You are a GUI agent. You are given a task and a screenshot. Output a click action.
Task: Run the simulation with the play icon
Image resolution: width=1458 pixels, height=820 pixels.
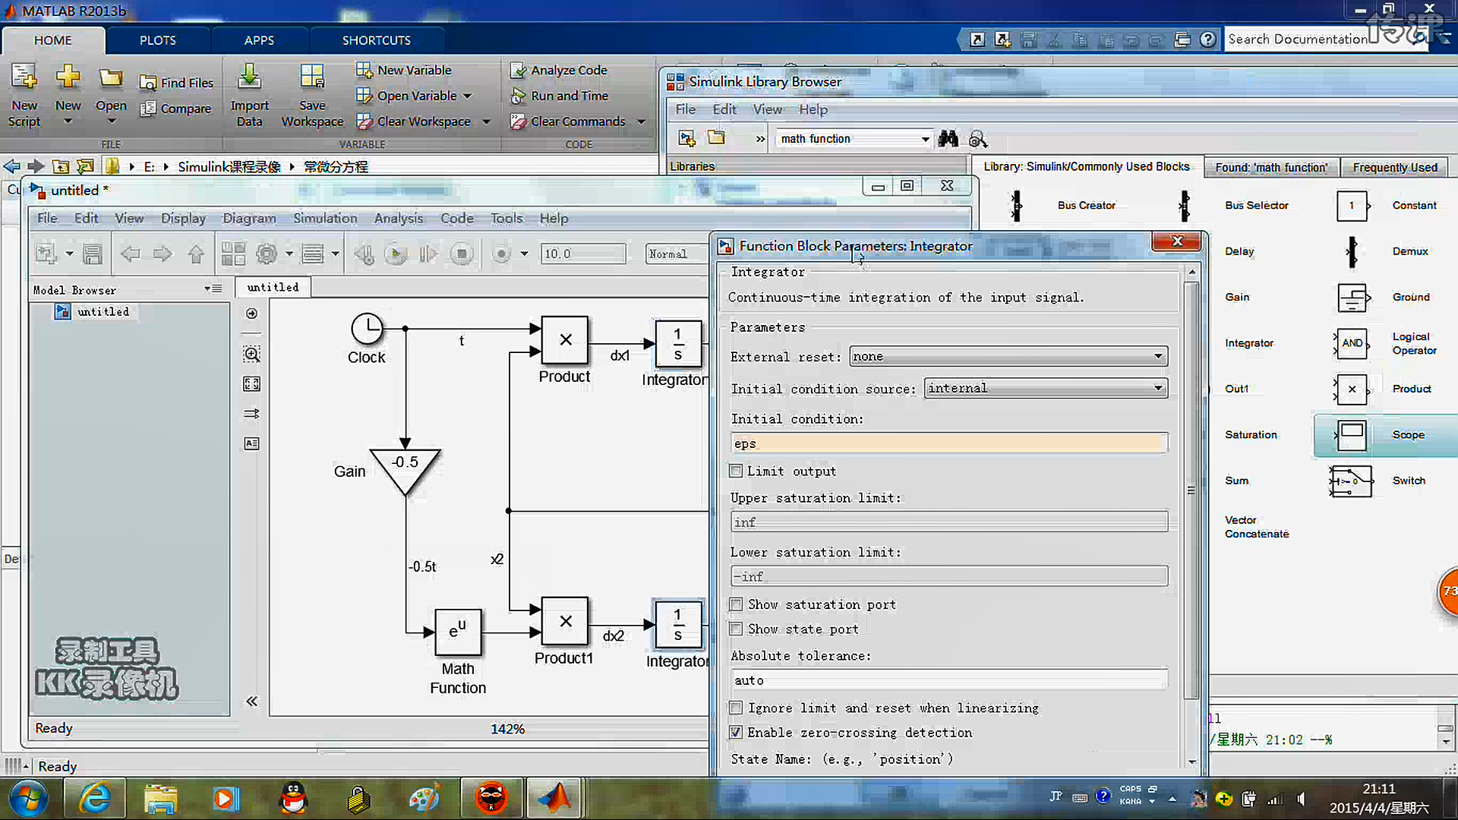(396, 254)
